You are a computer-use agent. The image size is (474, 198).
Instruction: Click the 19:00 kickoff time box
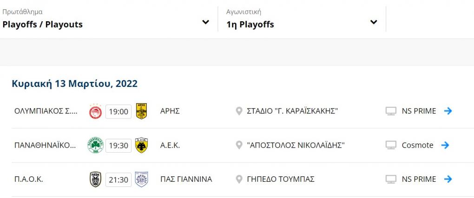[118, 111]
